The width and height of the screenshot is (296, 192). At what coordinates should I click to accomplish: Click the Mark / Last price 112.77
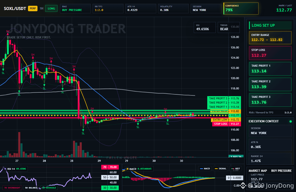point(284,10)
